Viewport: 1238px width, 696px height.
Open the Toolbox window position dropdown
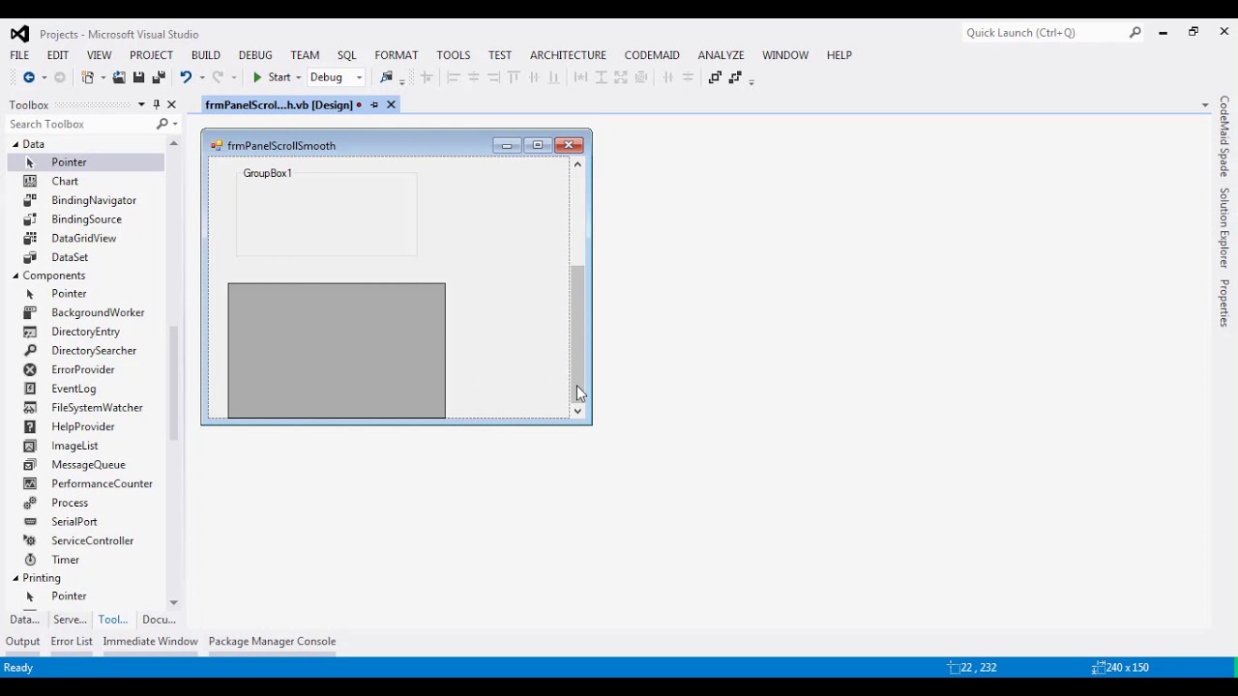point(141,104)
